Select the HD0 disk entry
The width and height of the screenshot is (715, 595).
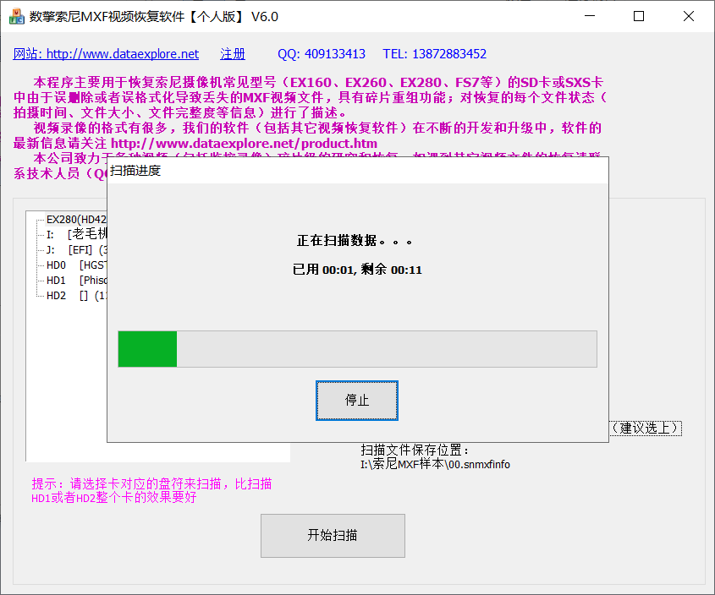[x=76, y=265]
